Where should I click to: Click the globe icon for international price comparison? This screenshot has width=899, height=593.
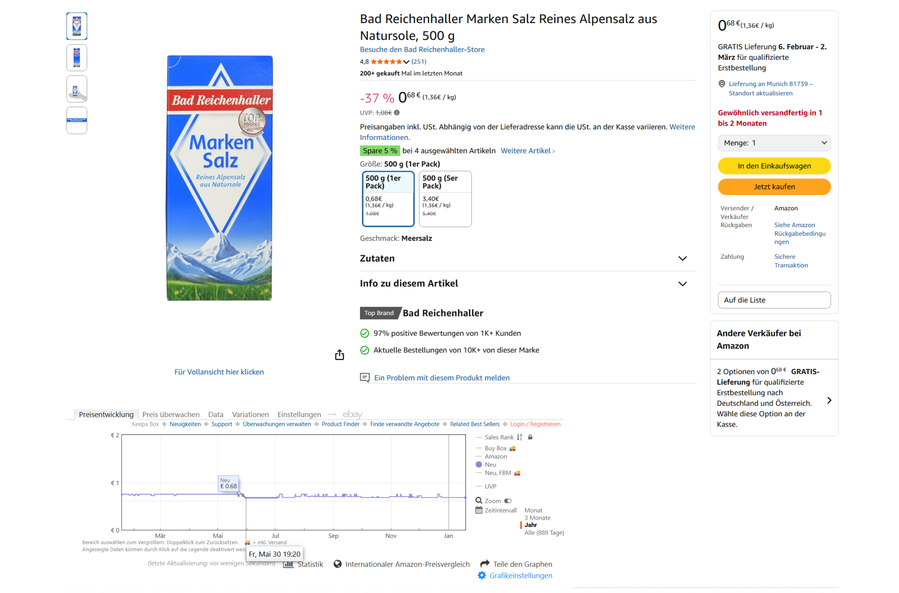coord(338,564)
